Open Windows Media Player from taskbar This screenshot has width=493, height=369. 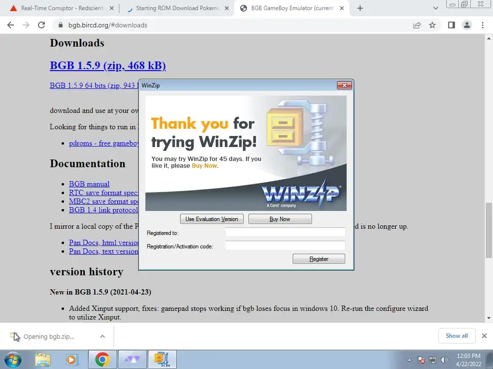point(72,359)
